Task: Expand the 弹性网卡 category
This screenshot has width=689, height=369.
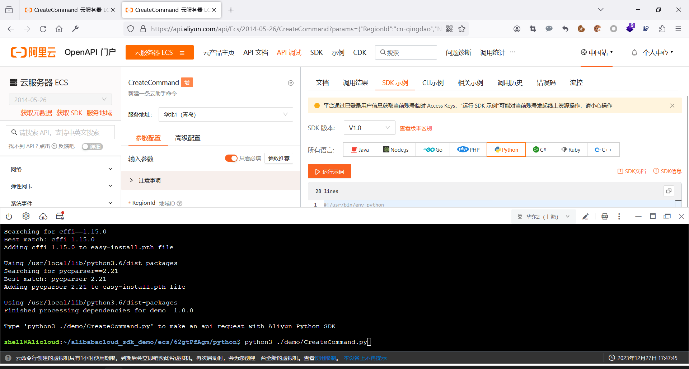Action: (61, 186)
